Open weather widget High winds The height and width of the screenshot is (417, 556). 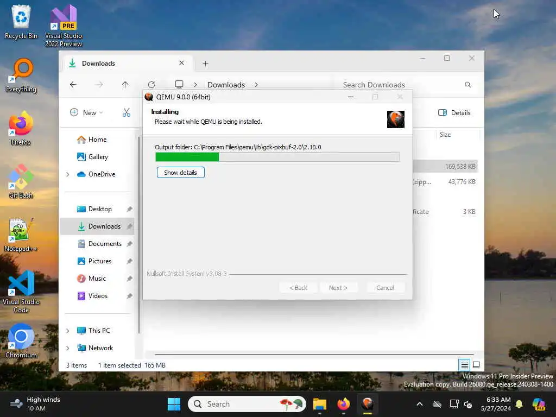(35, 404)
